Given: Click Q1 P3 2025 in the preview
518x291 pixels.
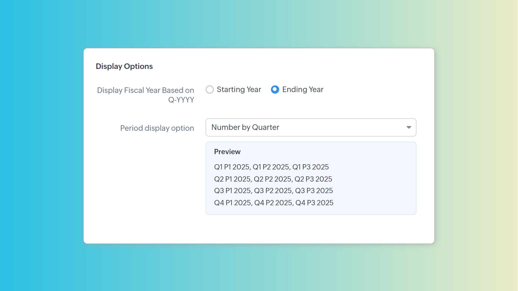Looking at the screenshot, I should pyautogui.click(x=311, y=167).
